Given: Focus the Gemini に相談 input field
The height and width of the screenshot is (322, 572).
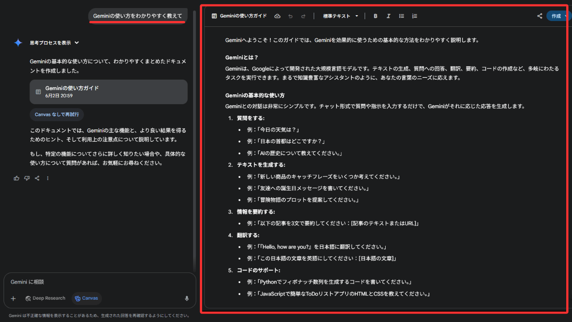Looking at the screenshot, I should 100,282.
